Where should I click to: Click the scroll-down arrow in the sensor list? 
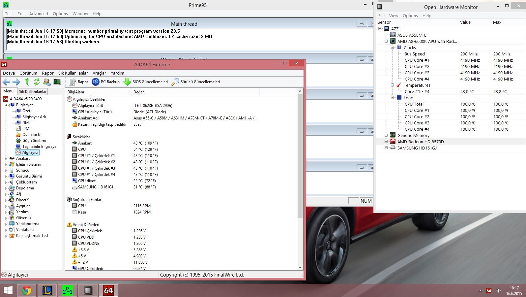tap(300, 267)
